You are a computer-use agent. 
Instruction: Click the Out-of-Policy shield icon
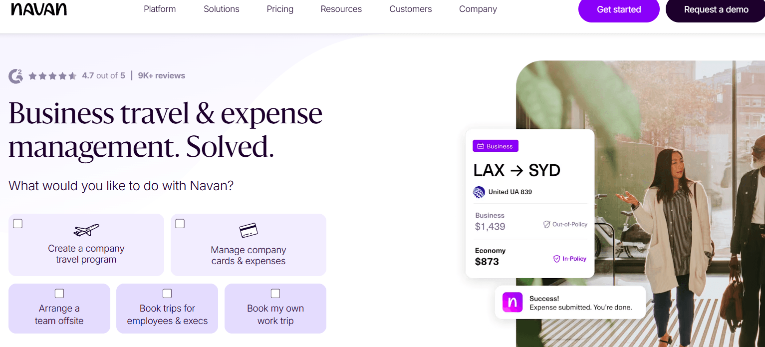tap(546, 225)
